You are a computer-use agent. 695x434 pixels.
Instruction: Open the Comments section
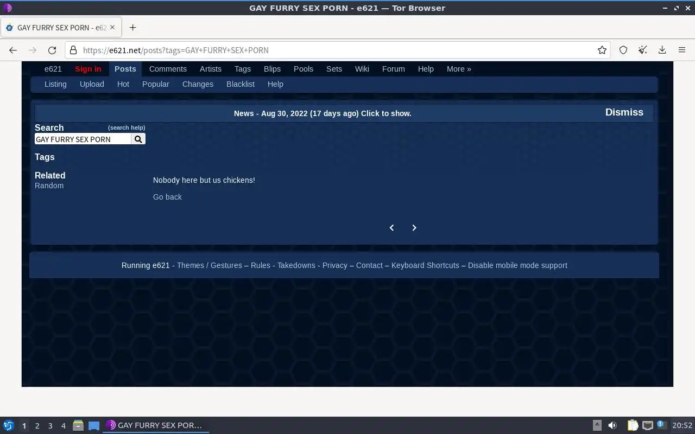coord(168,69)
